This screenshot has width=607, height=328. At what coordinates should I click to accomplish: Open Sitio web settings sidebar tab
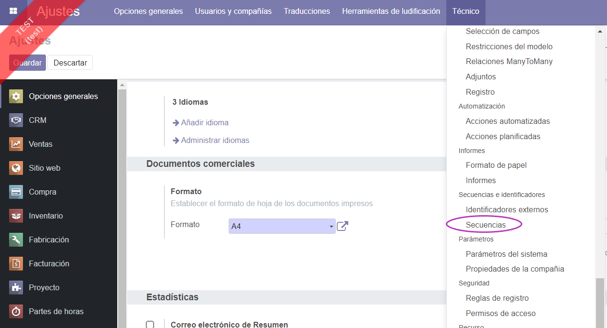59,168
